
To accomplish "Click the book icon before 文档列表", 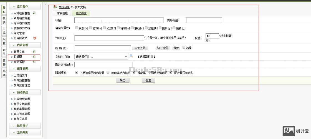I will [x=55, y=7].
